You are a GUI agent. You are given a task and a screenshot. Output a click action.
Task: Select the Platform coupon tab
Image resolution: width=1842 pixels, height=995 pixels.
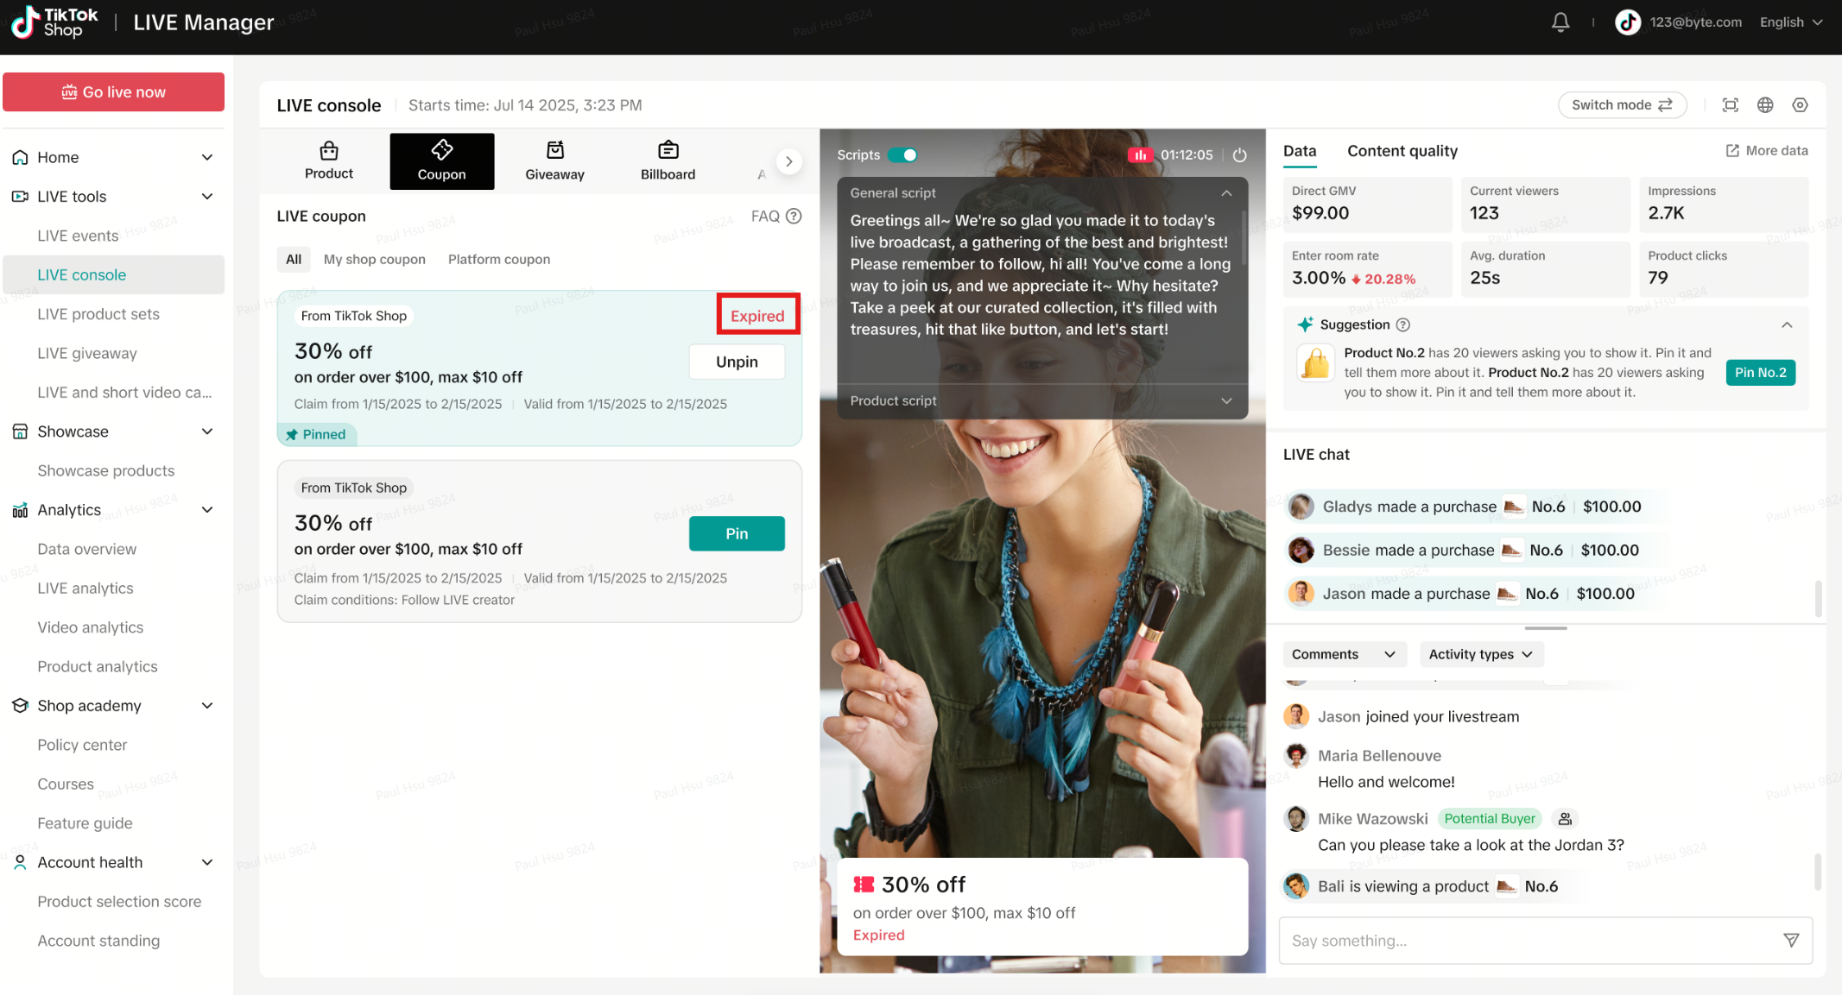[498, 260]
